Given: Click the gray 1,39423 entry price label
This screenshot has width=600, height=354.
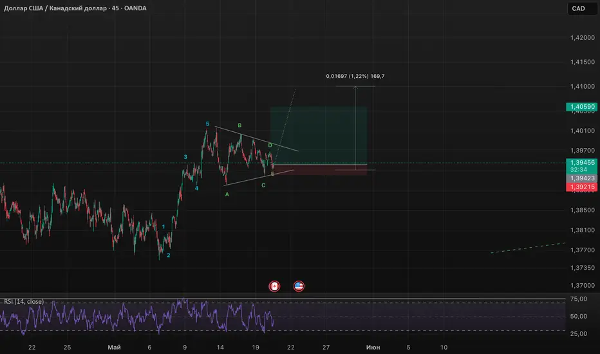Looking at the screenshot, I should coord(581,178).
